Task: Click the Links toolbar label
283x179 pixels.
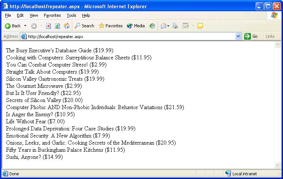Action: (x=270, y=36)
